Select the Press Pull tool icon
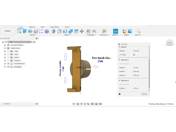The width and height of the screenshot is (176, 132). (x=54, y=31)
